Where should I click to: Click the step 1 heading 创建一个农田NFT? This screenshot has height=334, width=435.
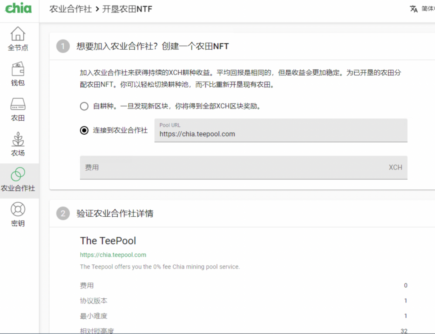click(153, 46)
